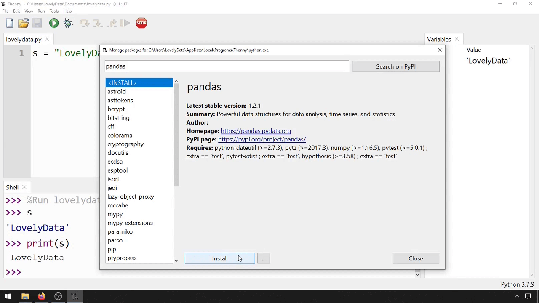Click the OBS icon in taskbar

coord(58,297)
